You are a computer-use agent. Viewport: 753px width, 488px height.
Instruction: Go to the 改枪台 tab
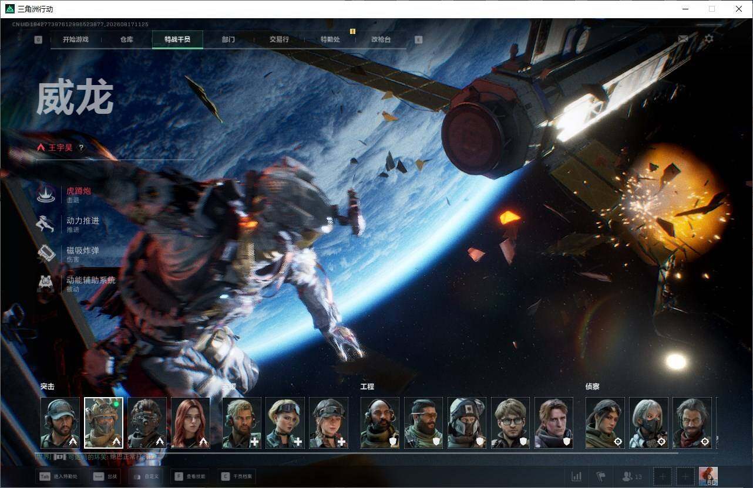tap(381, 40)
